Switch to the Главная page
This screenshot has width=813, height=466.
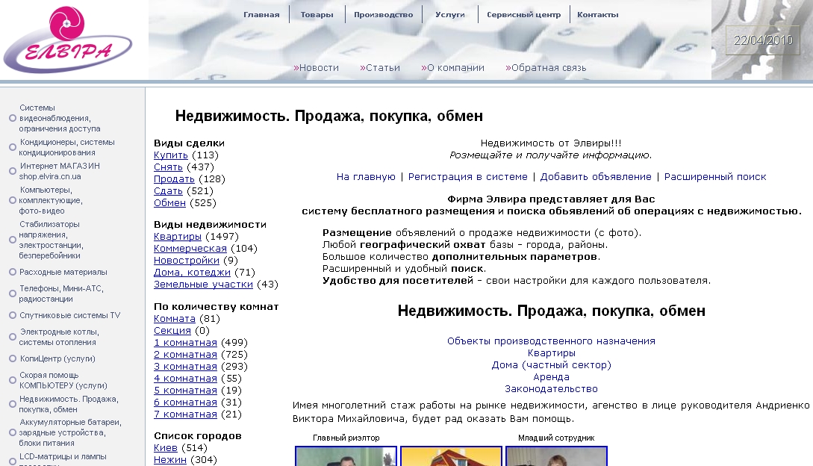pos(262,13)
